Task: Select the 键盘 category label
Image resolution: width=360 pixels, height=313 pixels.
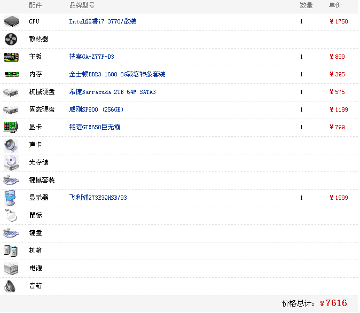Action: point(35,233)
